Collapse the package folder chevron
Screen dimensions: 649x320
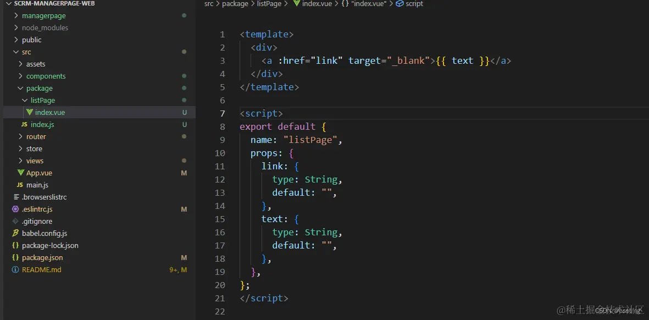[x=21, y=88]
